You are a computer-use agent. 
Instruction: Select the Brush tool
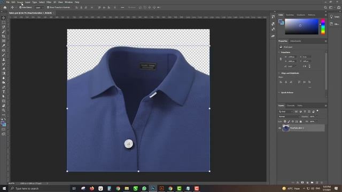tap(4, 55)
